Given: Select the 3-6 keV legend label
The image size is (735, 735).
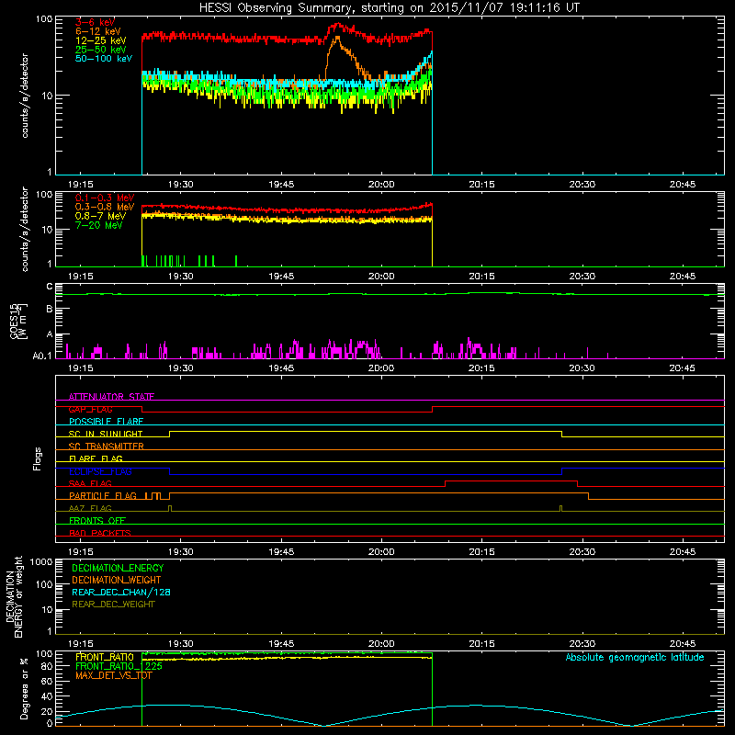Looking at the screenshot, I should pos(96,22).
